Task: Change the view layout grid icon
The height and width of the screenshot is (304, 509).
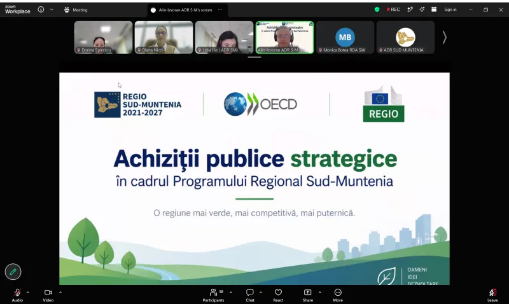Action: tap(434, 10)
